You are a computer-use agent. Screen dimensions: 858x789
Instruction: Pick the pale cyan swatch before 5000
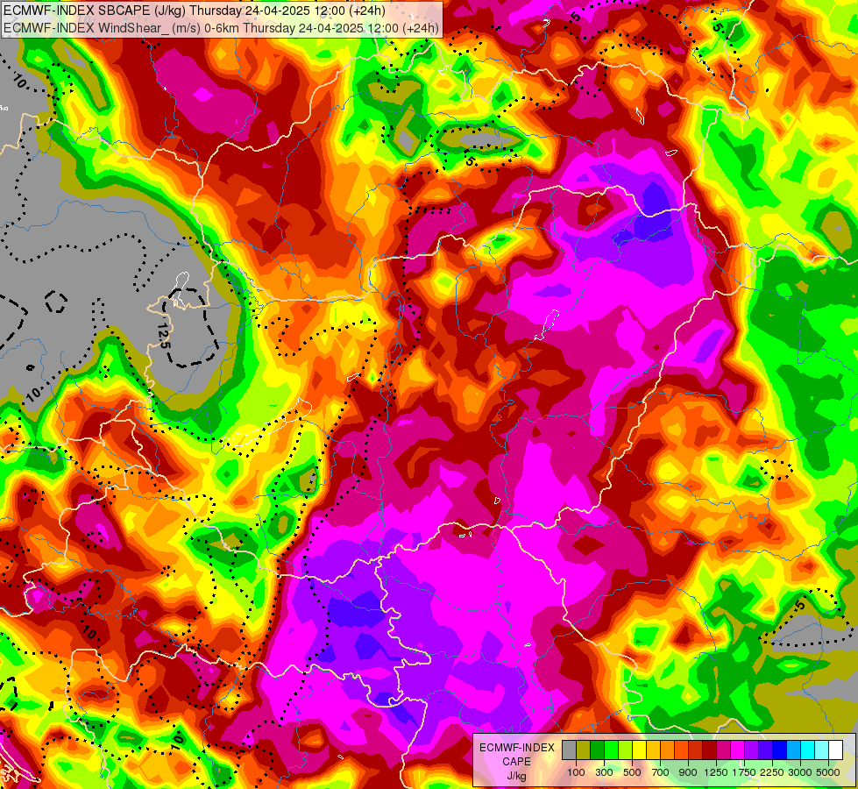point(821,750)
